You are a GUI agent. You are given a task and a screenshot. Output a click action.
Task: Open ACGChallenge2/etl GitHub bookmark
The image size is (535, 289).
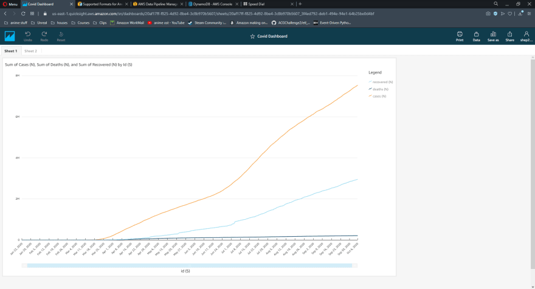291,23
